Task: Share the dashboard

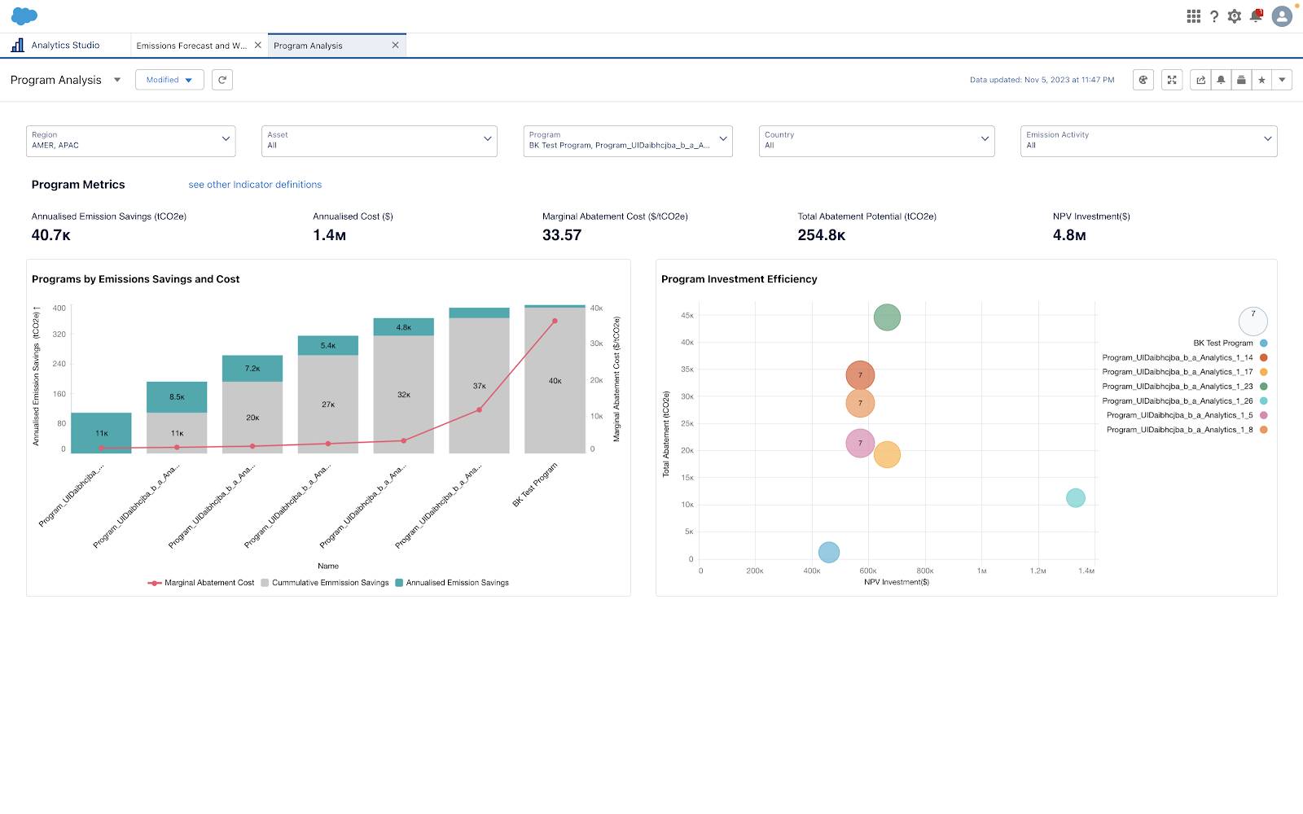Action: point(1200,80)
